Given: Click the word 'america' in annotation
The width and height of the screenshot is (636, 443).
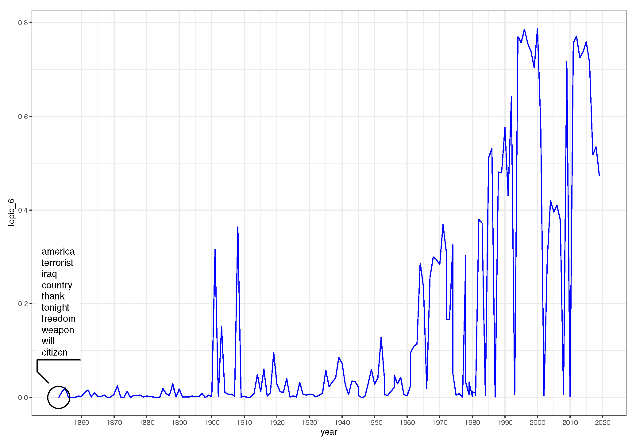Looking at the screenshot, I should coord(58,252).
